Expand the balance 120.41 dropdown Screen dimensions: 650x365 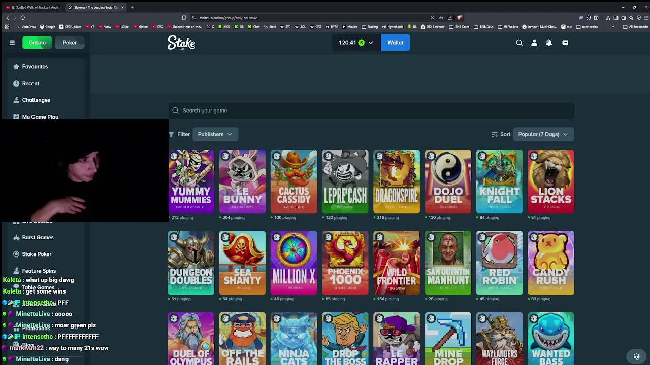click(x=355, y=43)
